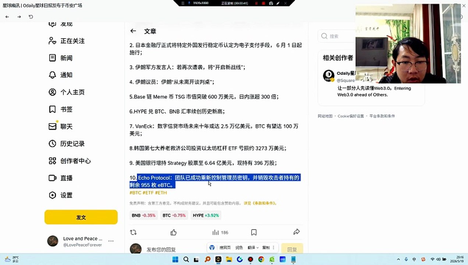Open the 平台条款和条件 footer link
This screenshot has height=265, width=468.
[x=382, y=116]
